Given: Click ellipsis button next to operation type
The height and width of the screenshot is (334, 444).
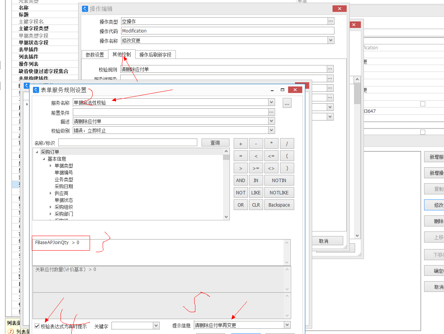Looking at the screenshot, I should (x=331, y=21).
